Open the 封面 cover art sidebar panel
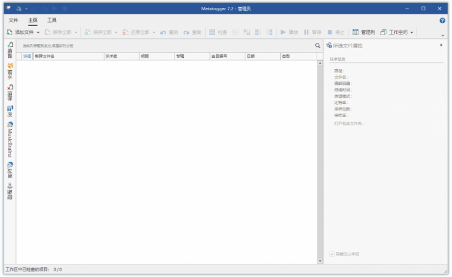Screen dimensions: 452x277 10,170
